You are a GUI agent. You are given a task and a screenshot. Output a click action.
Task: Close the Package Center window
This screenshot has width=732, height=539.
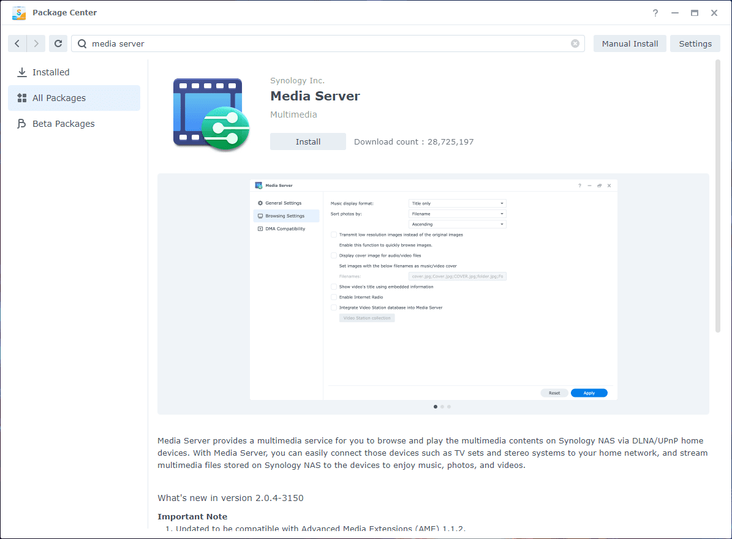pyautogui.click(x=714, y=13)
